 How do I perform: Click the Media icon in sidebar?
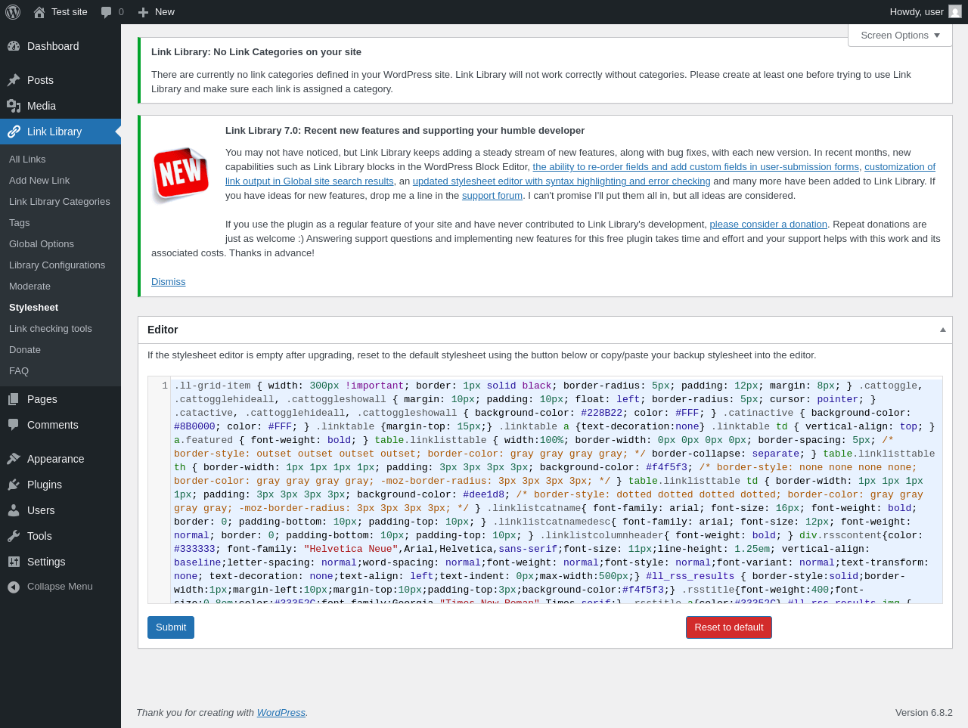click(14, 106)
